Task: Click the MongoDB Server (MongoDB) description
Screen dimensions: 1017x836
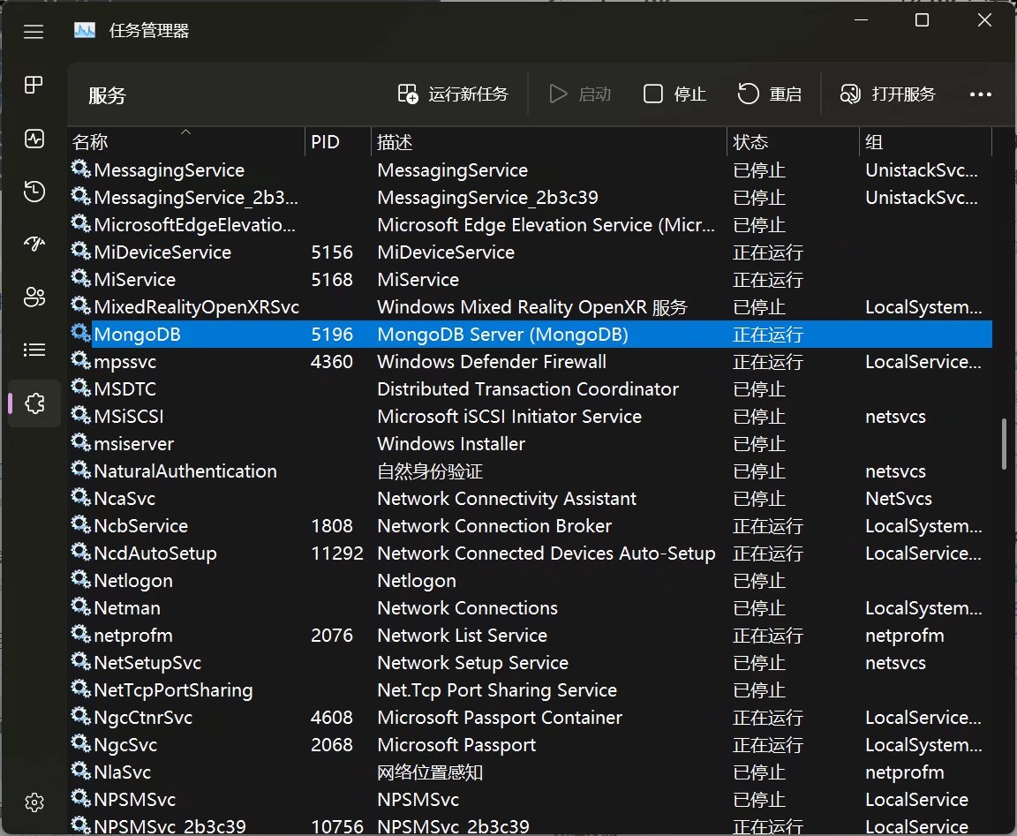Action: [502, 334]
